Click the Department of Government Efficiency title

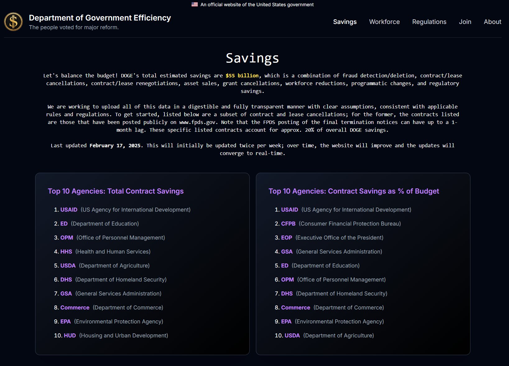coord(100,18)
